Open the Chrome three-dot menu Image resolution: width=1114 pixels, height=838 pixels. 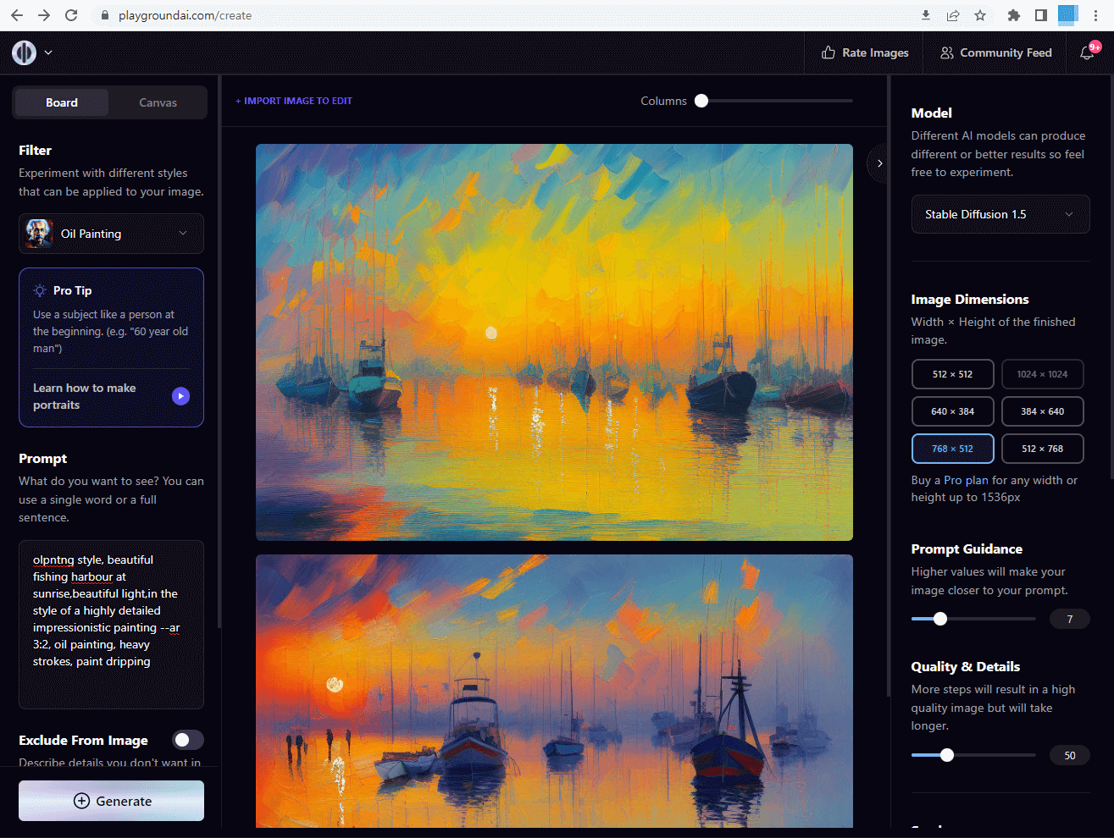point(1095,15)
